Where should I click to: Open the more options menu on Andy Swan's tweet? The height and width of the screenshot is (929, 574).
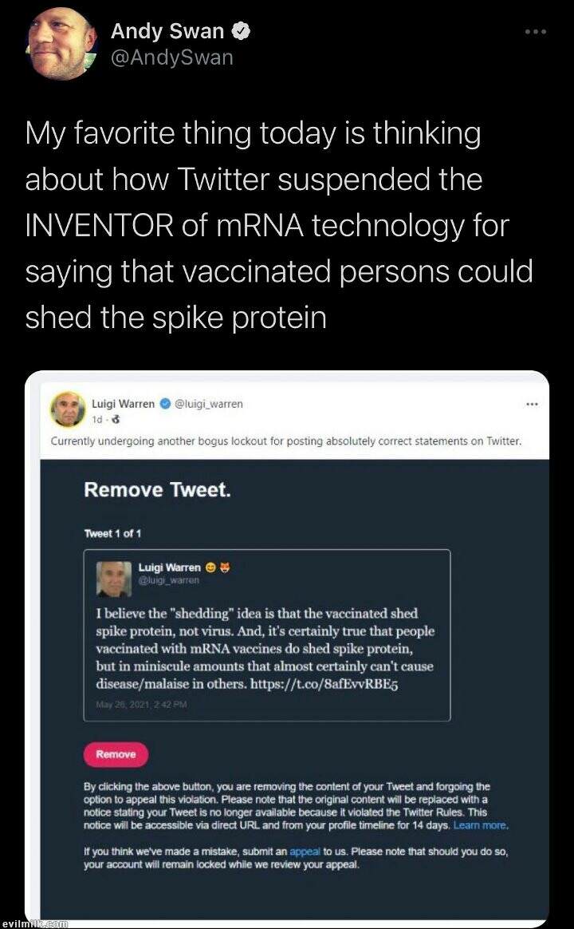[535, 32]
